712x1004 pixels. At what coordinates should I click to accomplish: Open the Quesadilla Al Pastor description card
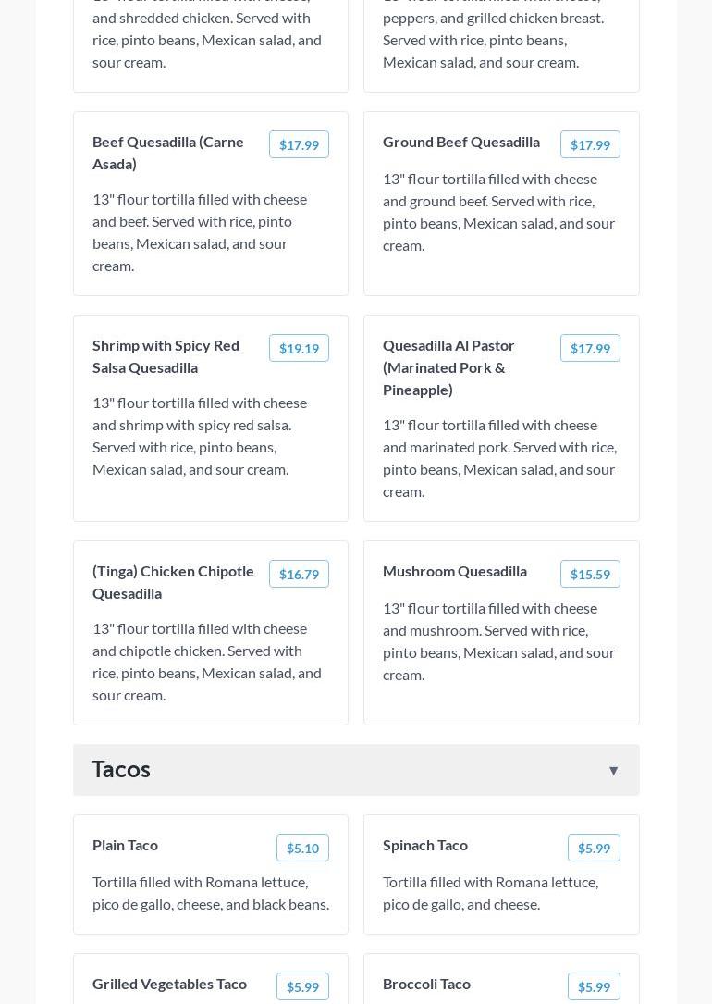pos(500,458)
